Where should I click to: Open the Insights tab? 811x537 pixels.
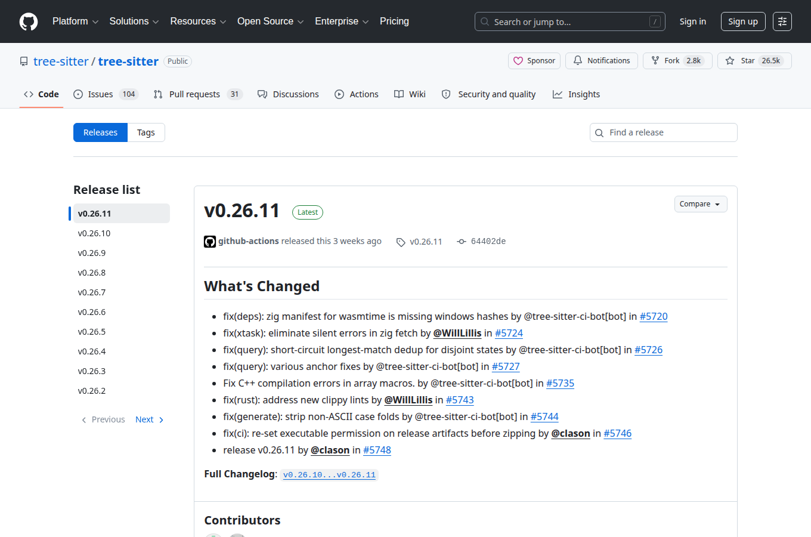coord(576,94)
